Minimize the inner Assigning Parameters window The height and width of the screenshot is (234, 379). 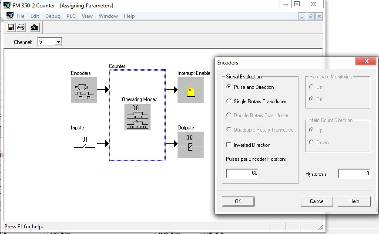[302, 16]
